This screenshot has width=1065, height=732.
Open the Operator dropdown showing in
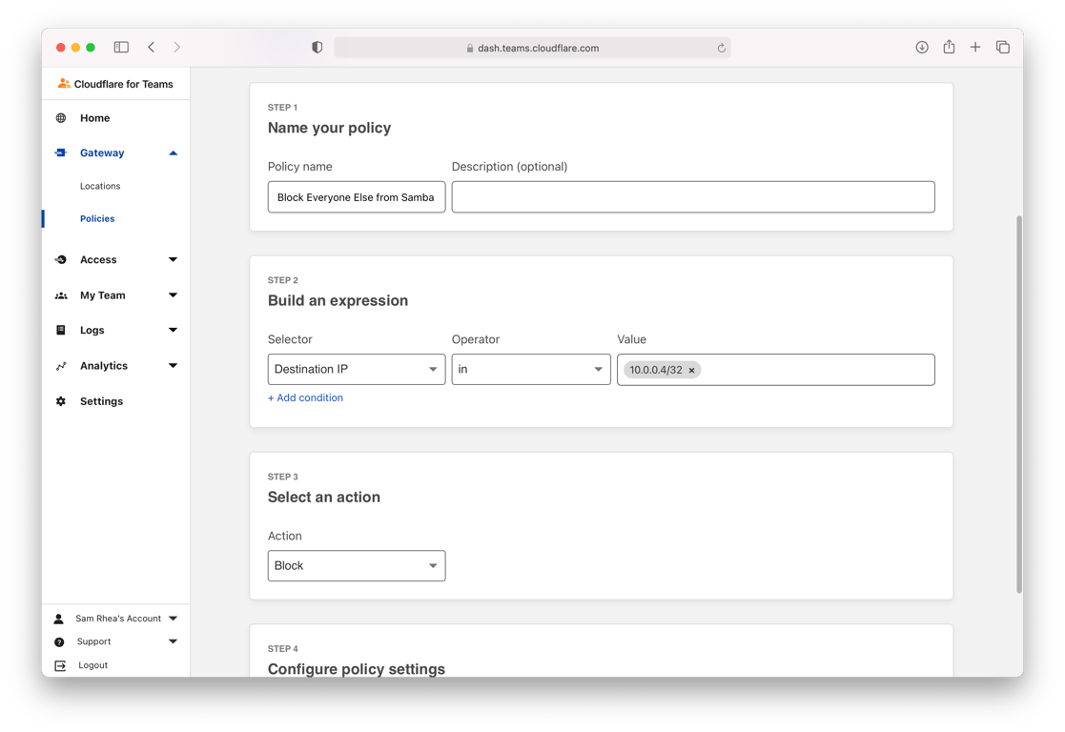(531, 370)
